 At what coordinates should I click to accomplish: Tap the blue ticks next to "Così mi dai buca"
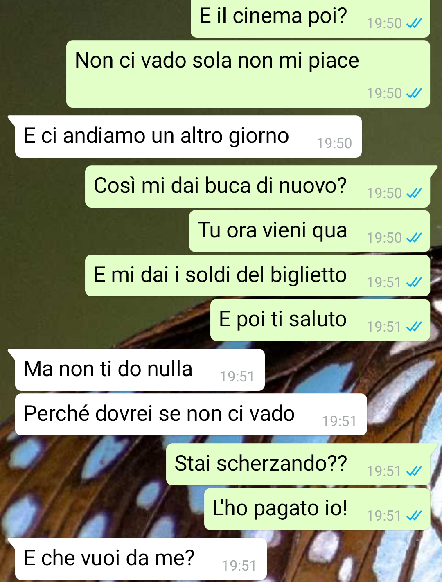pos(414,193)
